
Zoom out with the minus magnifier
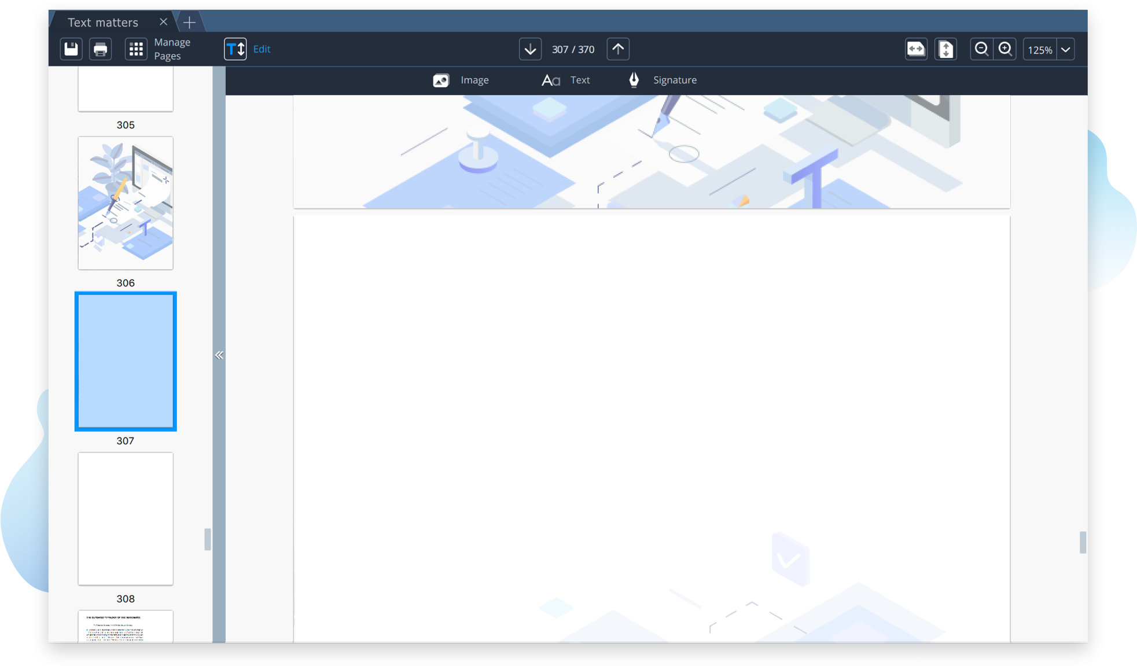981,49
